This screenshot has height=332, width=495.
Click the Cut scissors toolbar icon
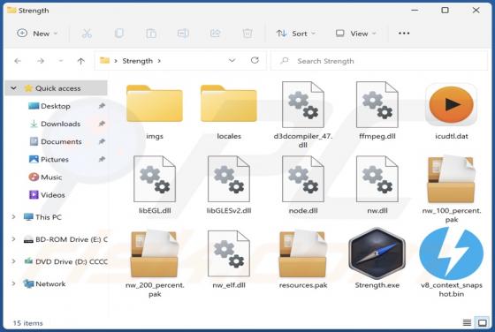tap(87, 34)
